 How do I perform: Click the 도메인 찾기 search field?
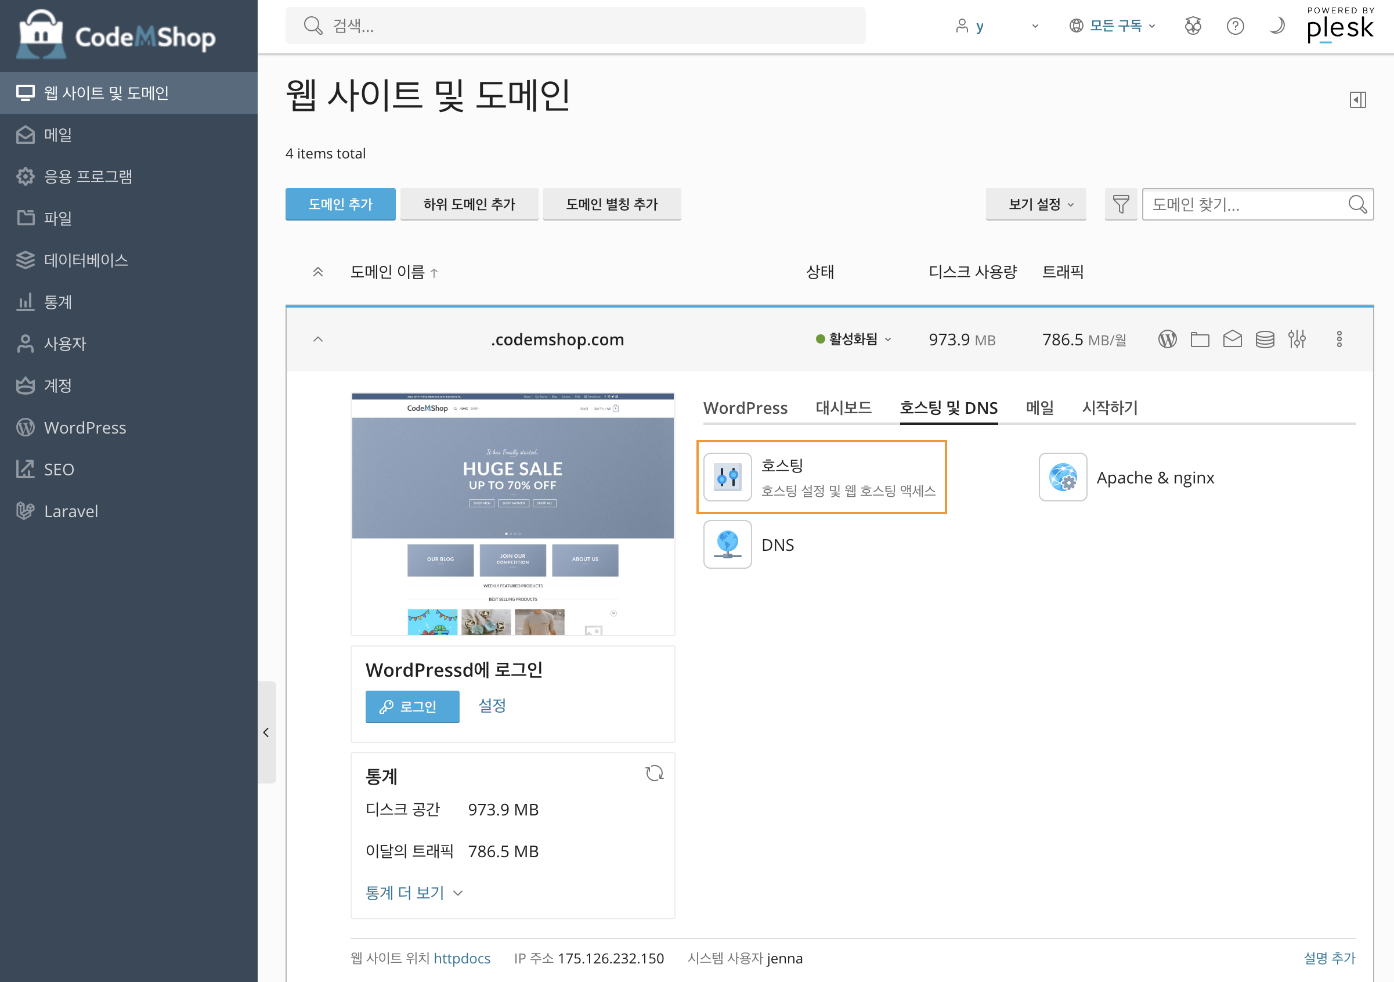(1245, 204)
